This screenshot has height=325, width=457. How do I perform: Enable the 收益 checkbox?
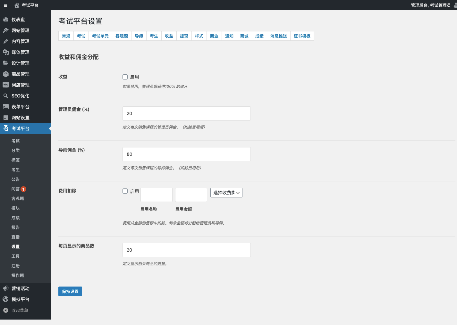click(125, 77)
